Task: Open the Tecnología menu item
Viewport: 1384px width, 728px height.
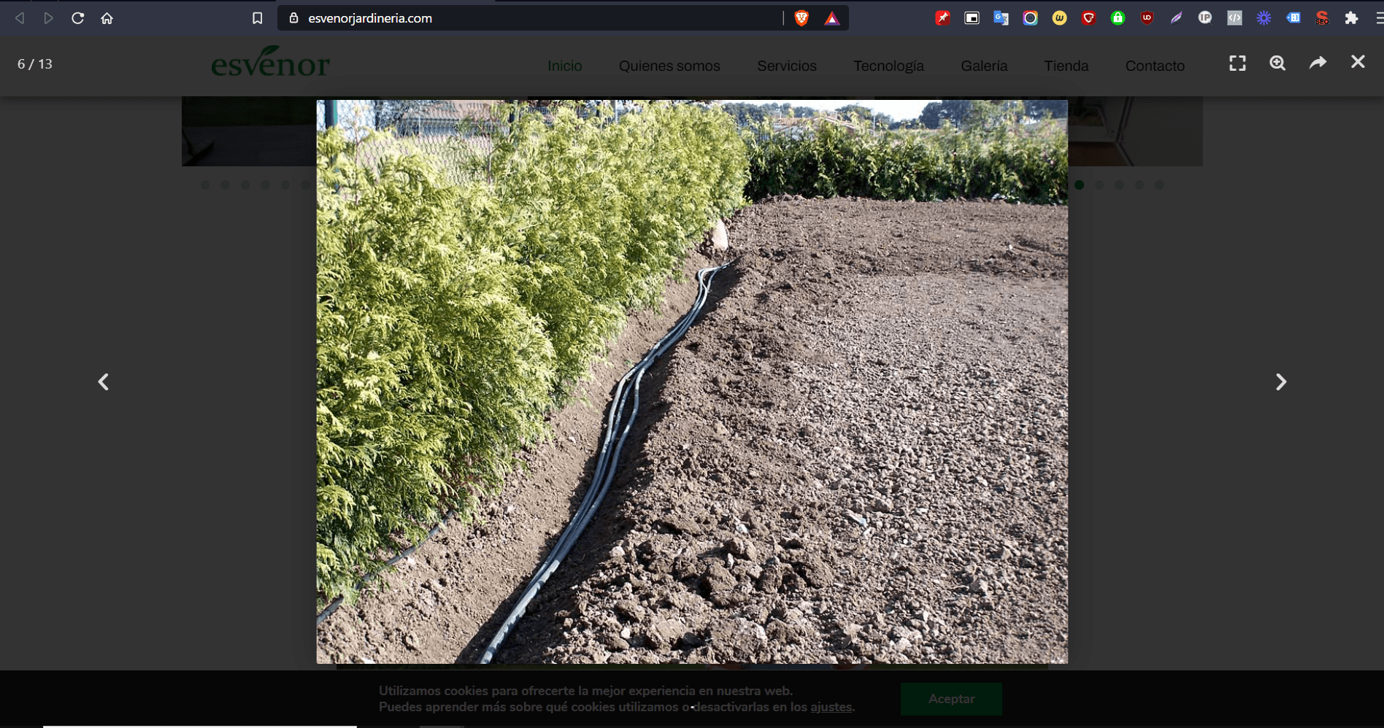Action: click(x=888, y=66)
